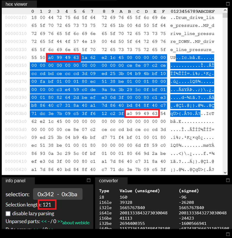Maximize the info panel

point(89,180)
